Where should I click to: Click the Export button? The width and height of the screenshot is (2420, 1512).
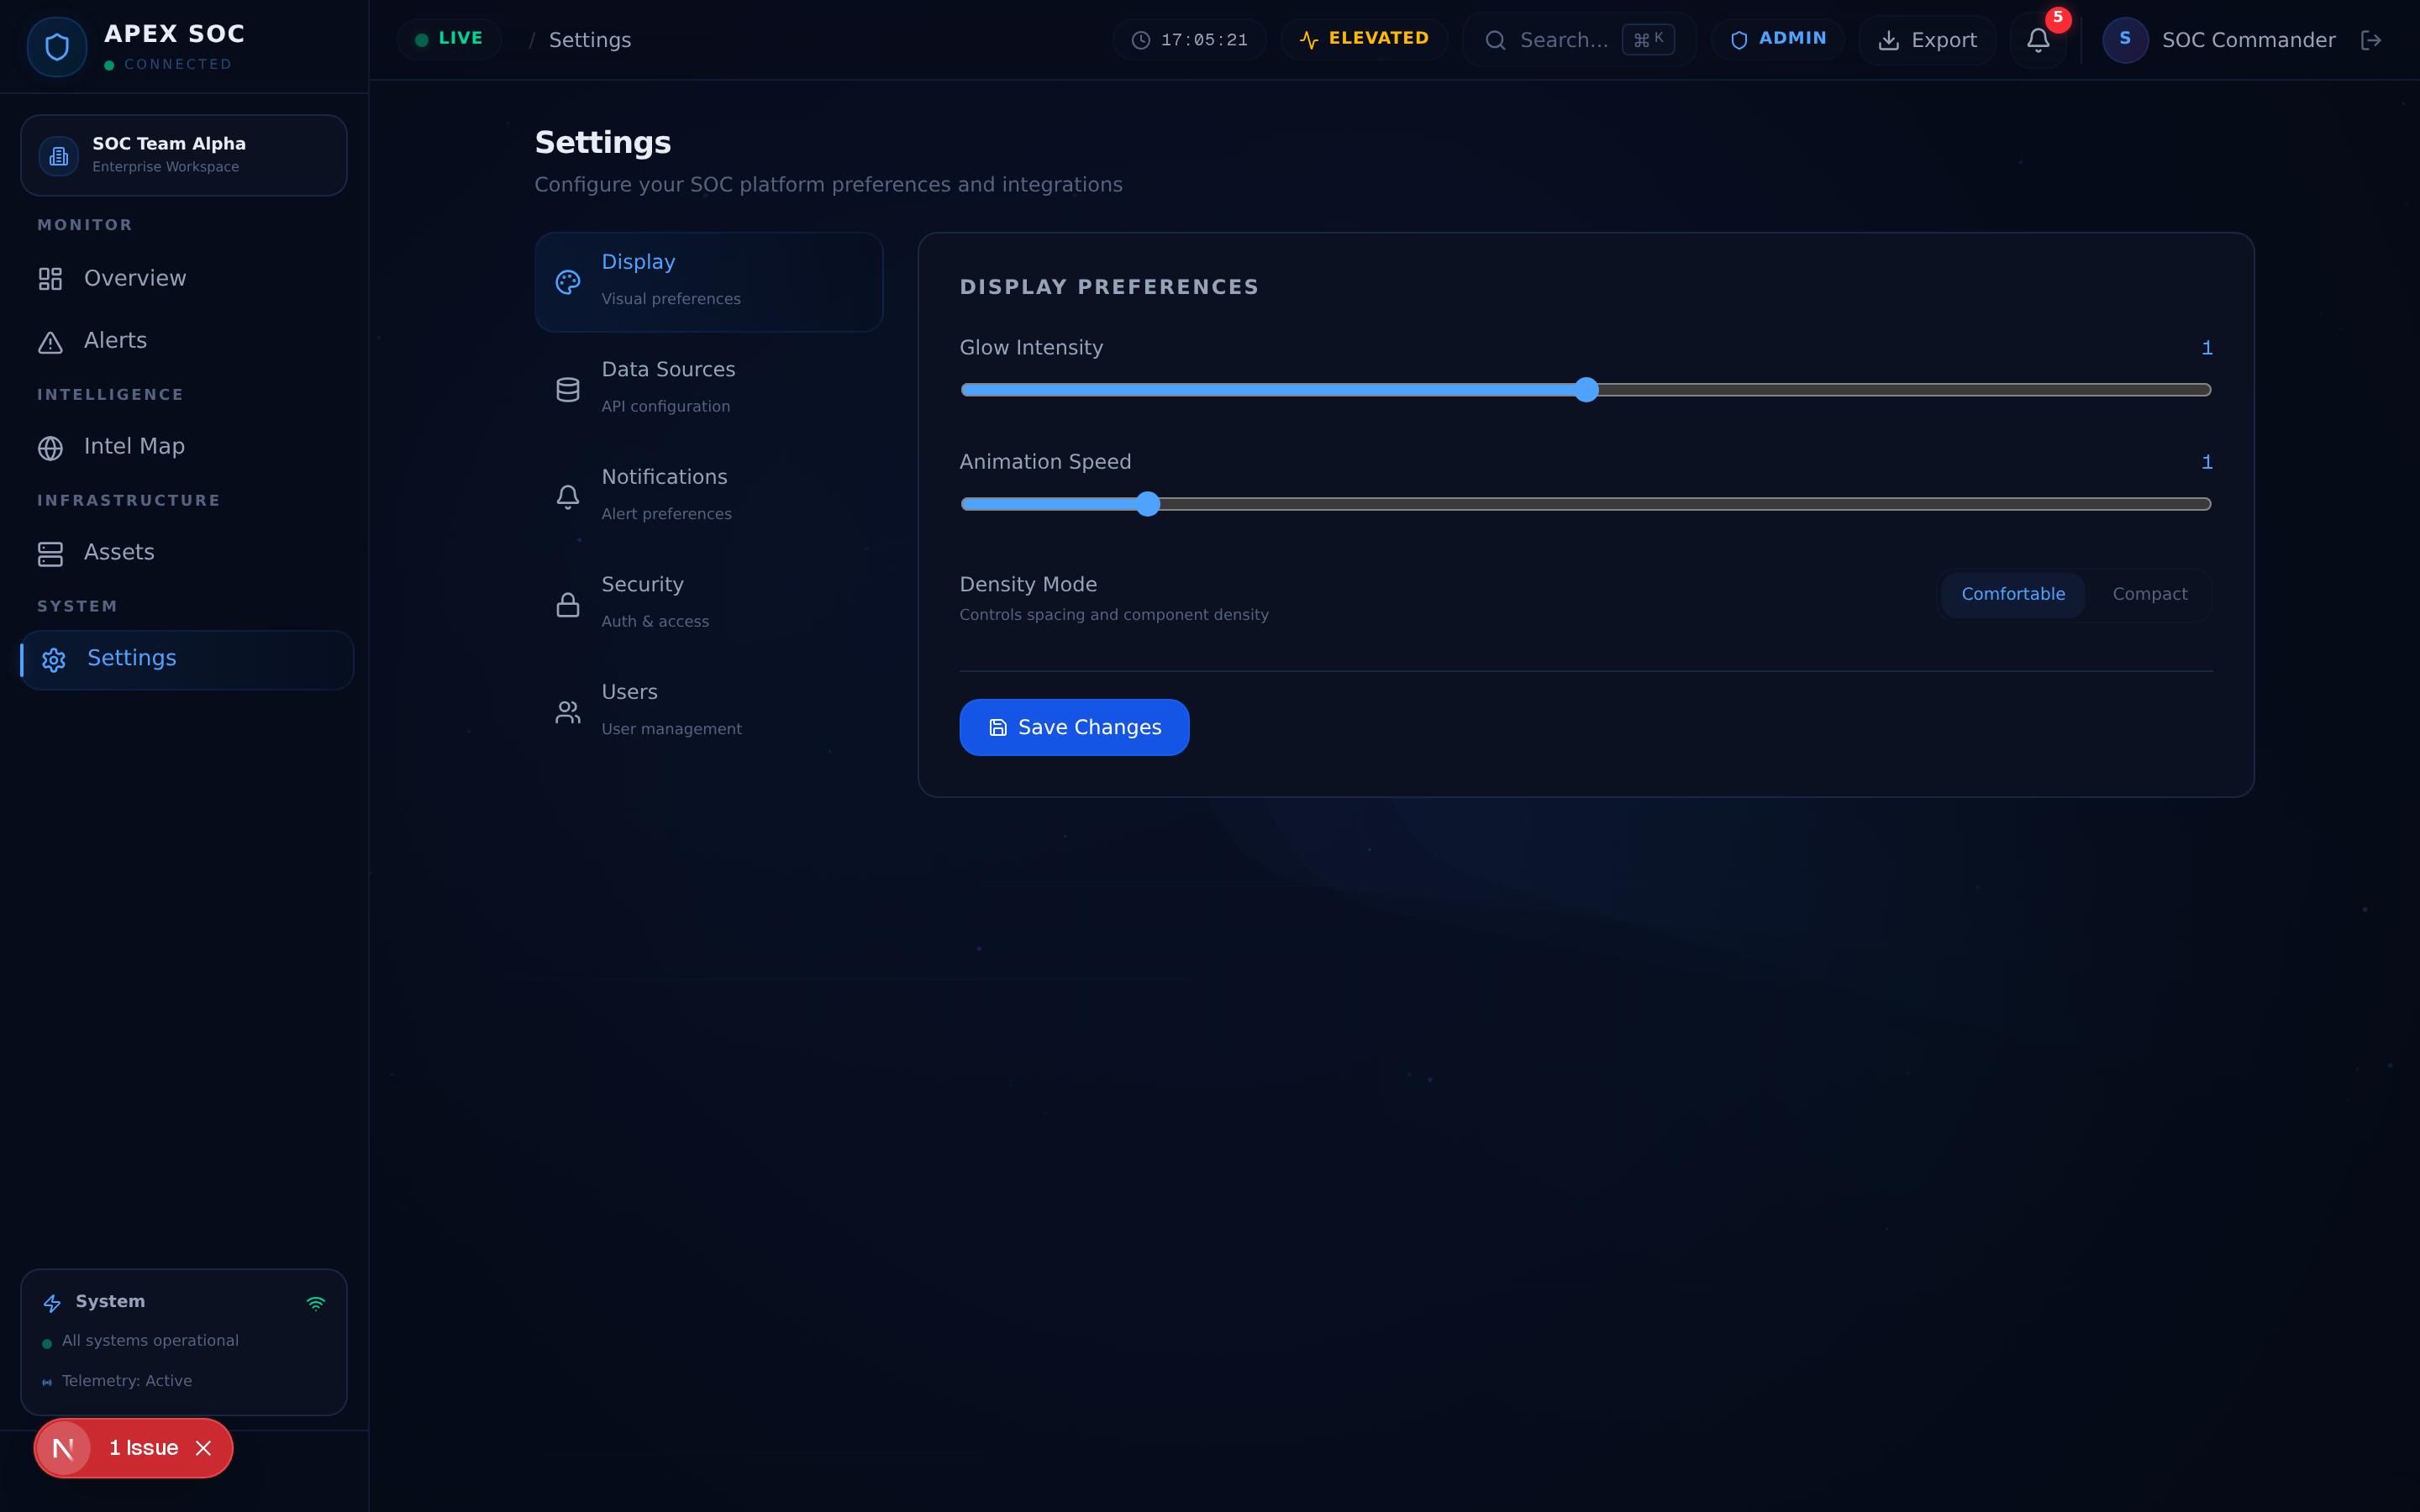1927,40
